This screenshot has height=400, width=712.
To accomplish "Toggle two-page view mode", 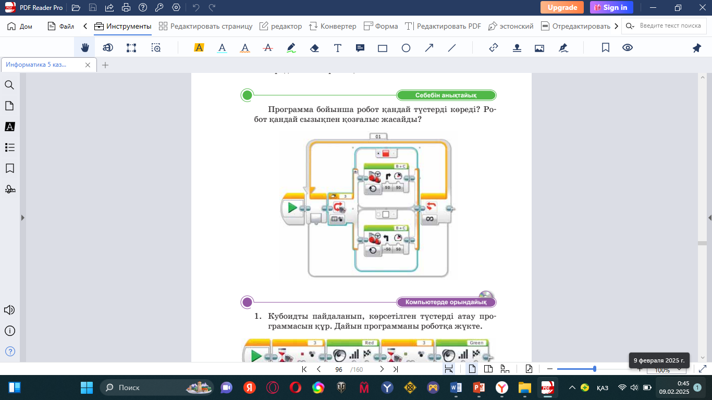I will [x=488, y=369].
